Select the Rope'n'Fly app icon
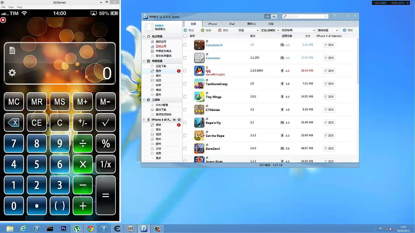415x233 pixels. 199,122
